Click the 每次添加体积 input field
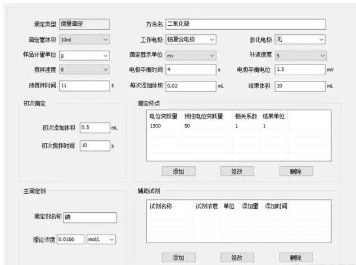Screen dimensions: 356x265 [x=190, y=86]
